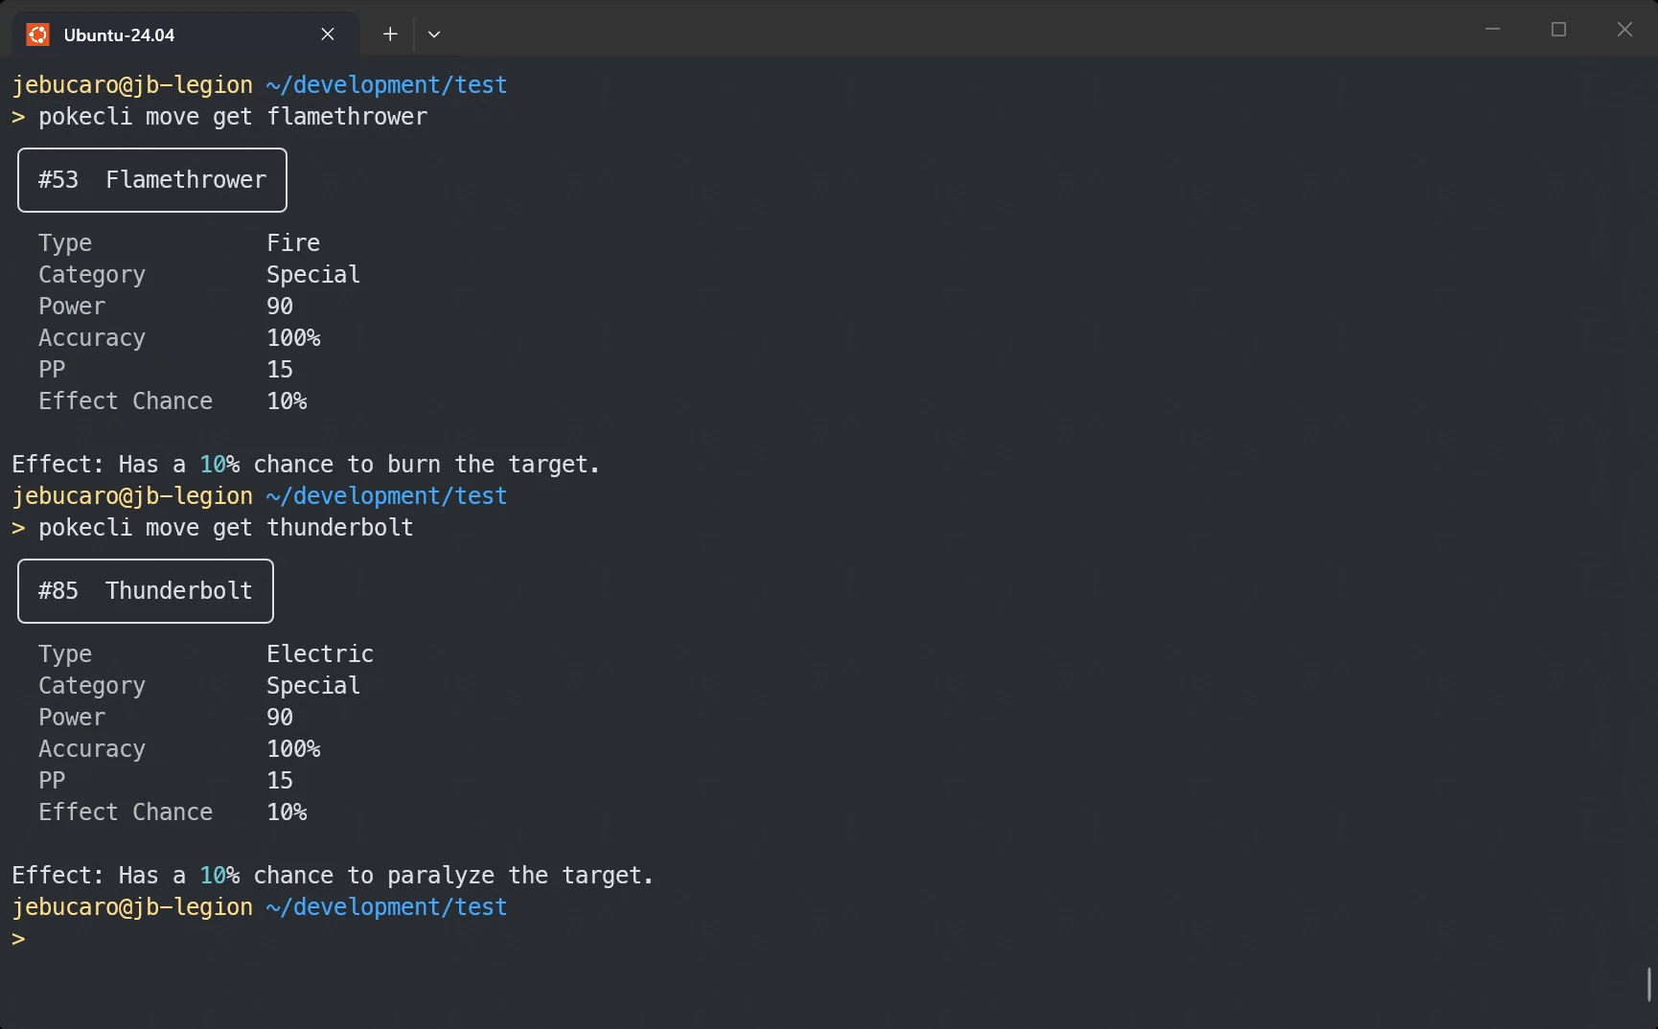Click the #85 move number
The image size is (1658, 1029).
pos(58,590)
